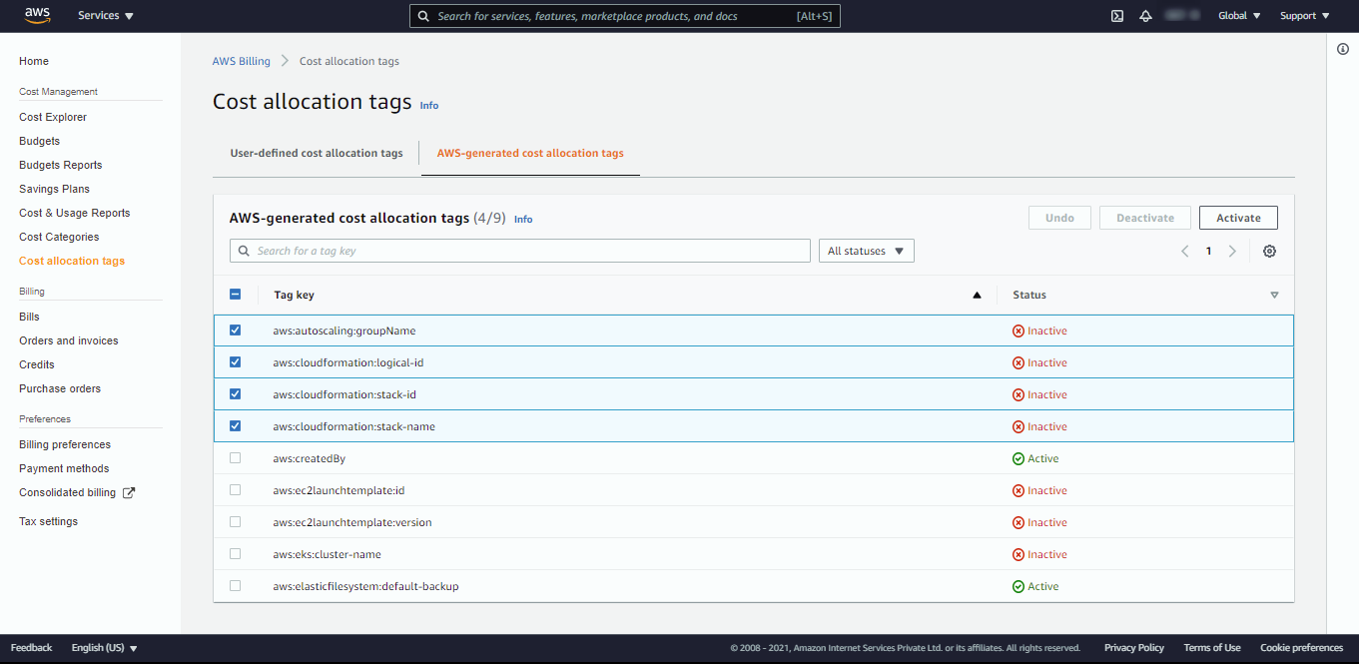
Task: Click the AWS logo in header
Action: coord(38,15)
